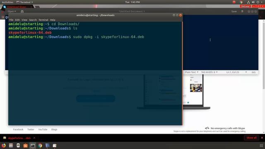The image size is (265, 149).
Task: Click the browser page vertical scrollbar
Action: [x=264, y=56]
